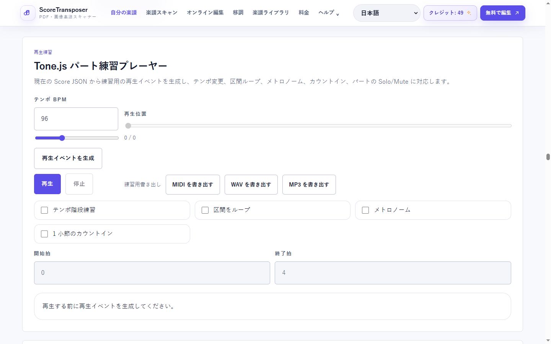The image size is (551, 344).
Task: Click the page vertical scrollbar thumb
Action: [548, 157]
